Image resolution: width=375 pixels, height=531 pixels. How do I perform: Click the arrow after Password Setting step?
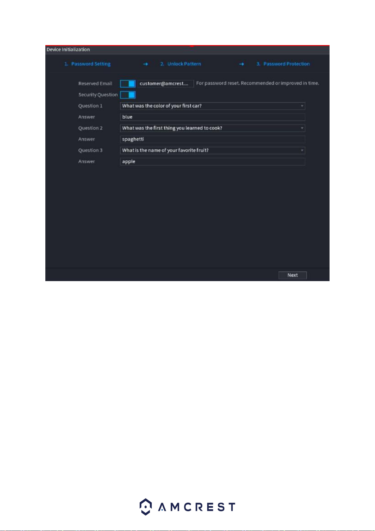coord(145,64)
